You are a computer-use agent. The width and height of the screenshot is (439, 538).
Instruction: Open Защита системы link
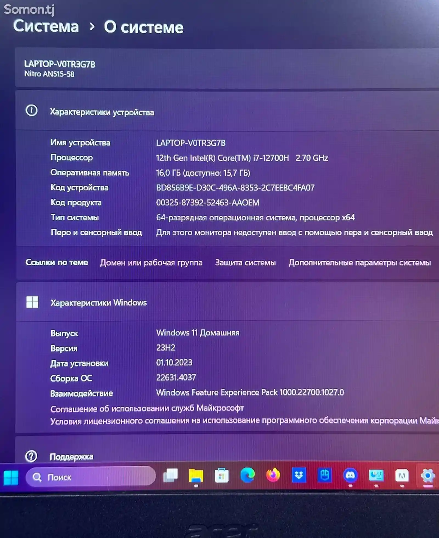tap(245, 262)
